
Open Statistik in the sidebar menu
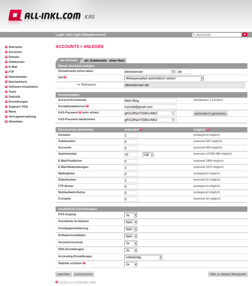pyautogui.click(x=14, y=97)
